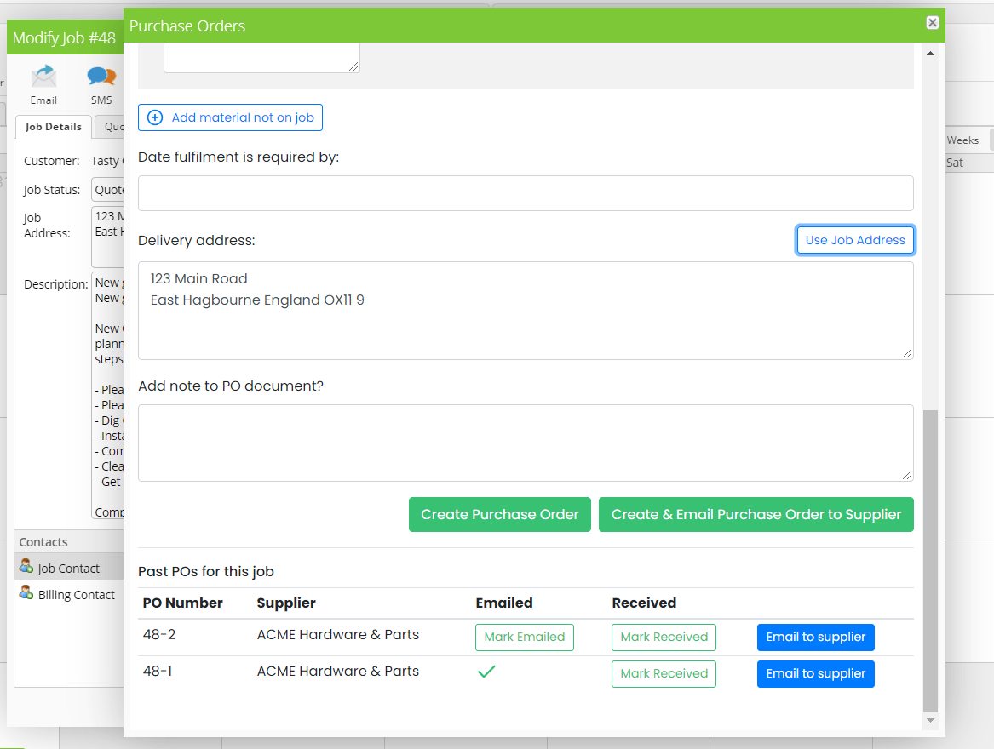Open the SMS chat icon
The image size is (994, 749).
point(101,77)
